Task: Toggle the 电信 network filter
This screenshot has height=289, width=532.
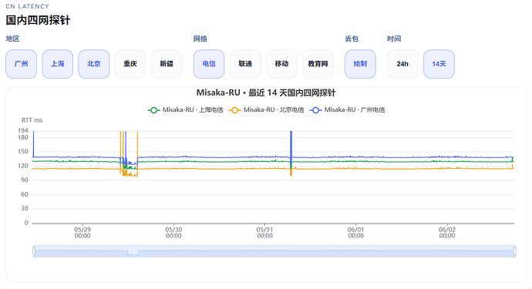Action: click(x=209, y=64)
